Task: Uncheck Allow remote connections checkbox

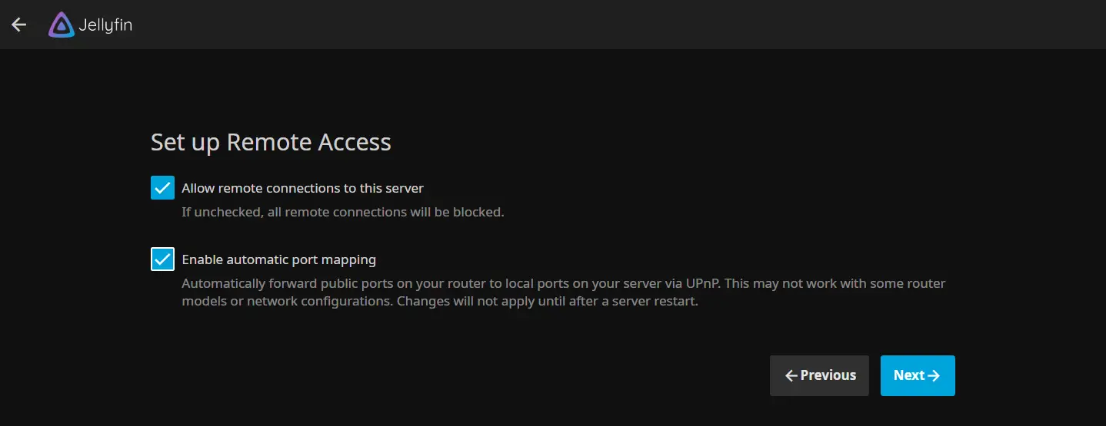Action: point(162,187)
